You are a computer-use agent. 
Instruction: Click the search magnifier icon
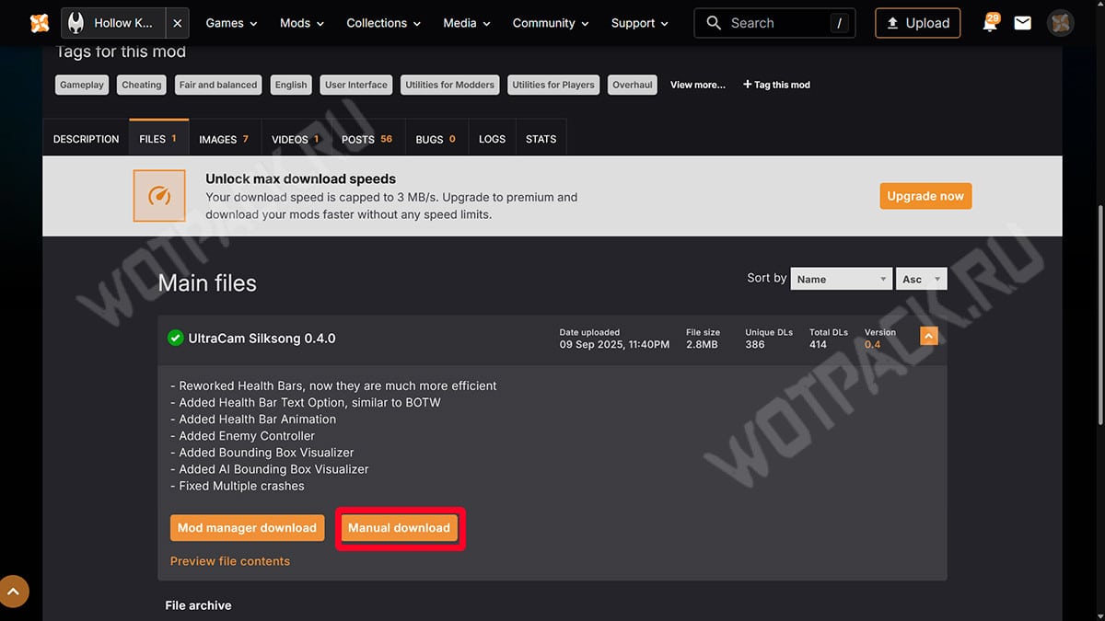click(x=714, y=23)
